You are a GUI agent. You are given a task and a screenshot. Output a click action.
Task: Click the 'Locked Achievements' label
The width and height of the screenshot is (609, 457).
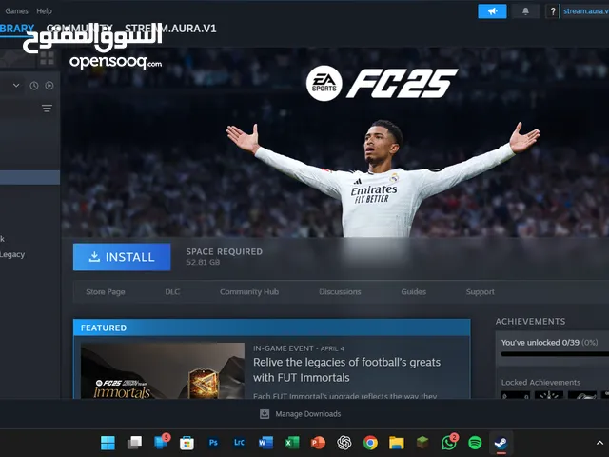tap(540, 383)
